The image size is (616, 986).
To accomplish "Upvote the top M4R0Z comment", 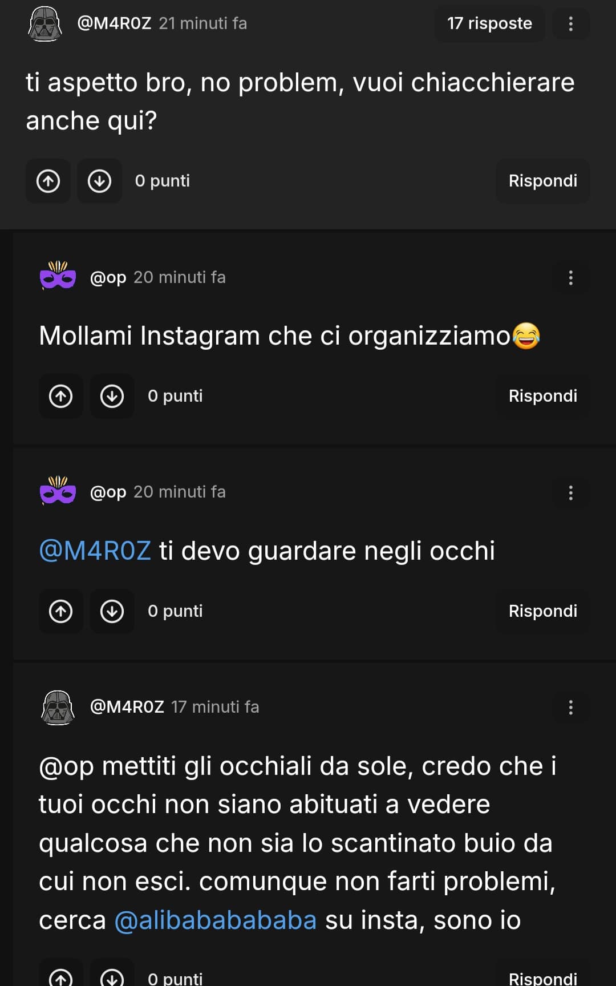I will click(48, 181).
